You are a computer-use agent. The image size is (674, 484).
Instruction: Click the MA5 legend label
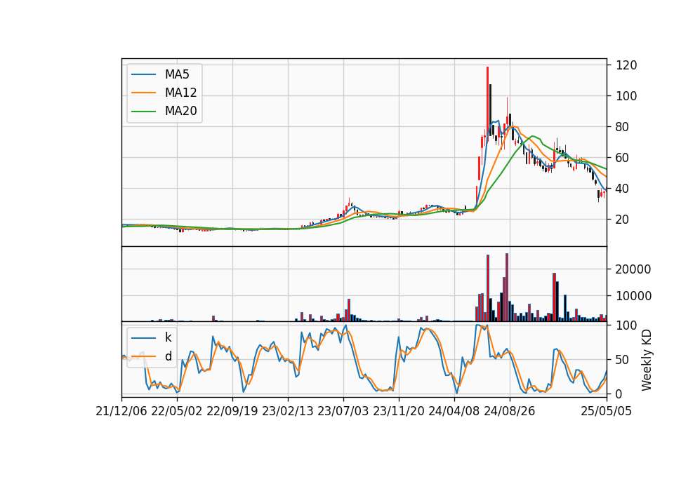click(177, 74)
